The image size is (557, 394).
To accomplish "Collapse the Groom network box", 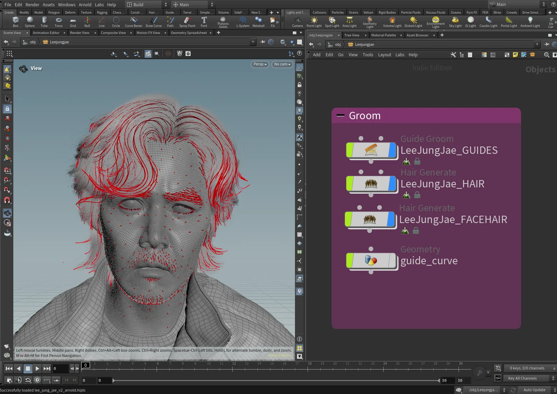I will click(340, 115).
